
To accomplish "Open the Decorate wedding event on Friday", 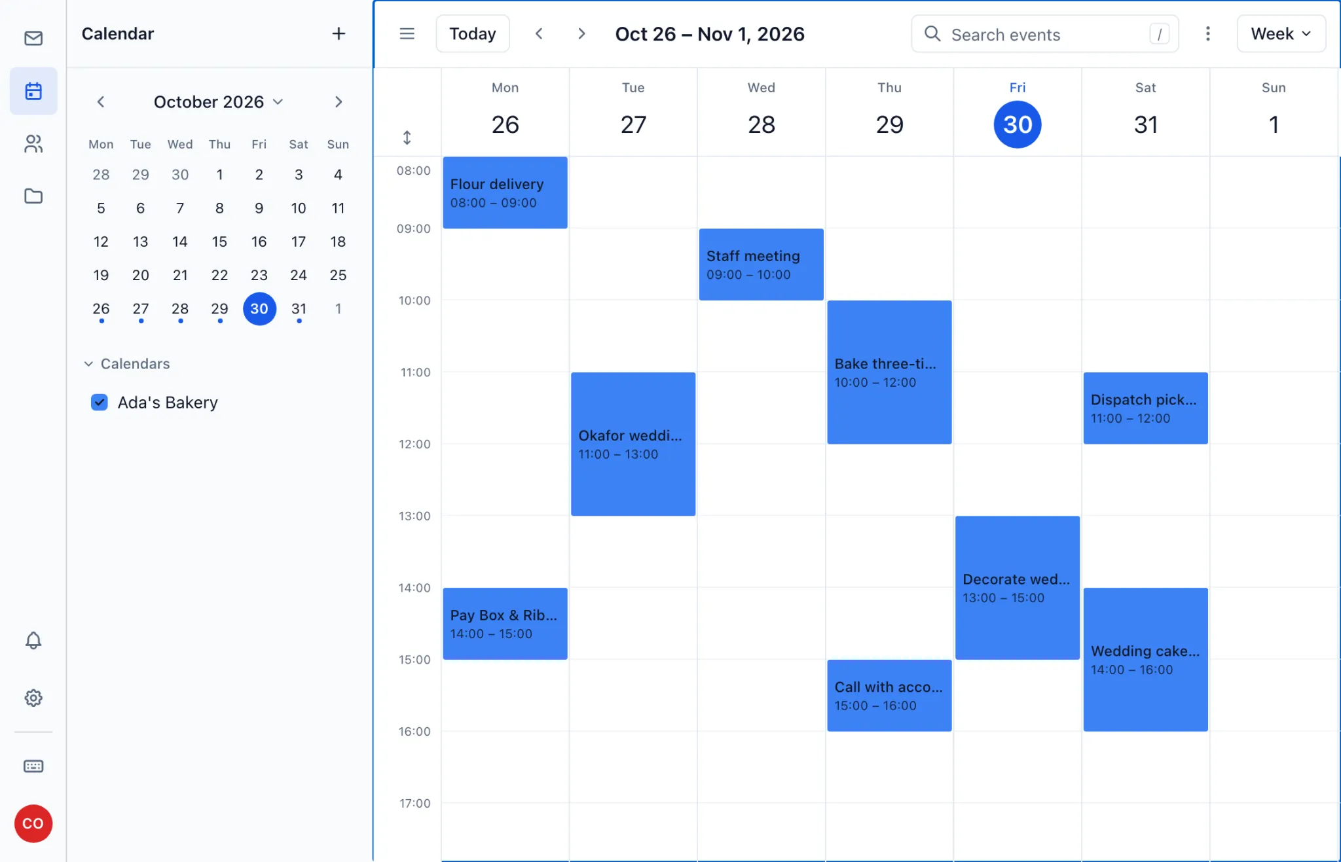I will point(1018,588).
